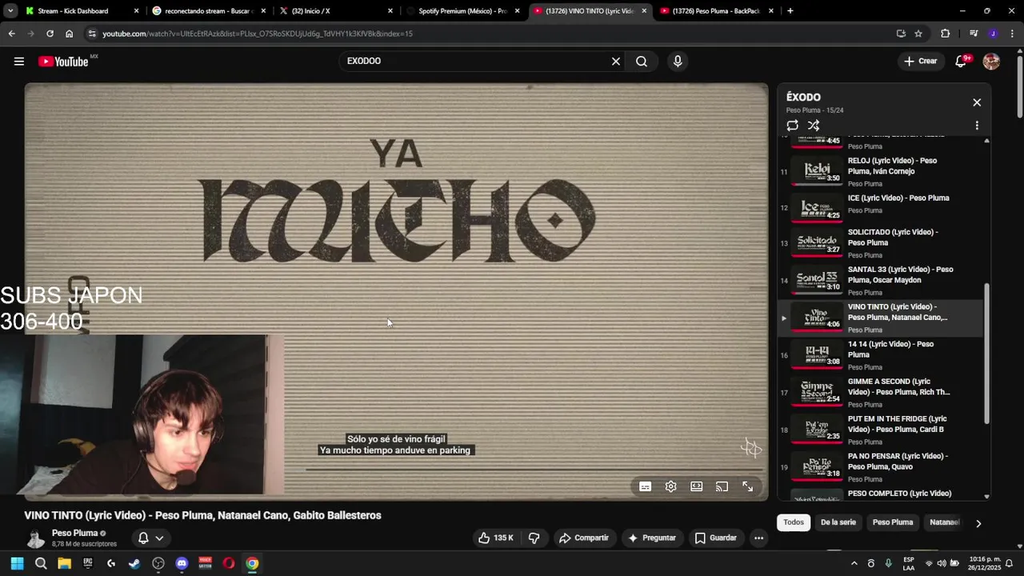1024x576 pixels.
Task: Select the Todos filter chip
Action: [794, 522]
